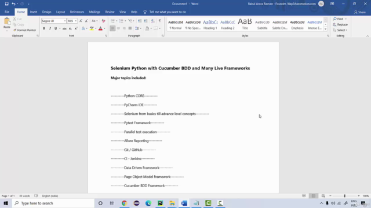Viewport: 371px width, 208px height.
Task: Toggle Show/Hide paragraph marks
Action: [x=160, y=21]
